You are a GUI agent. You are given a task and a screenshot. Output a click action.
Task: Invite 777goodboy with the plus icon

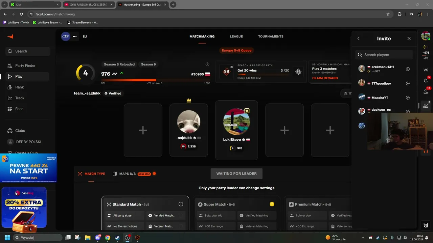click(x=408, y=83)
